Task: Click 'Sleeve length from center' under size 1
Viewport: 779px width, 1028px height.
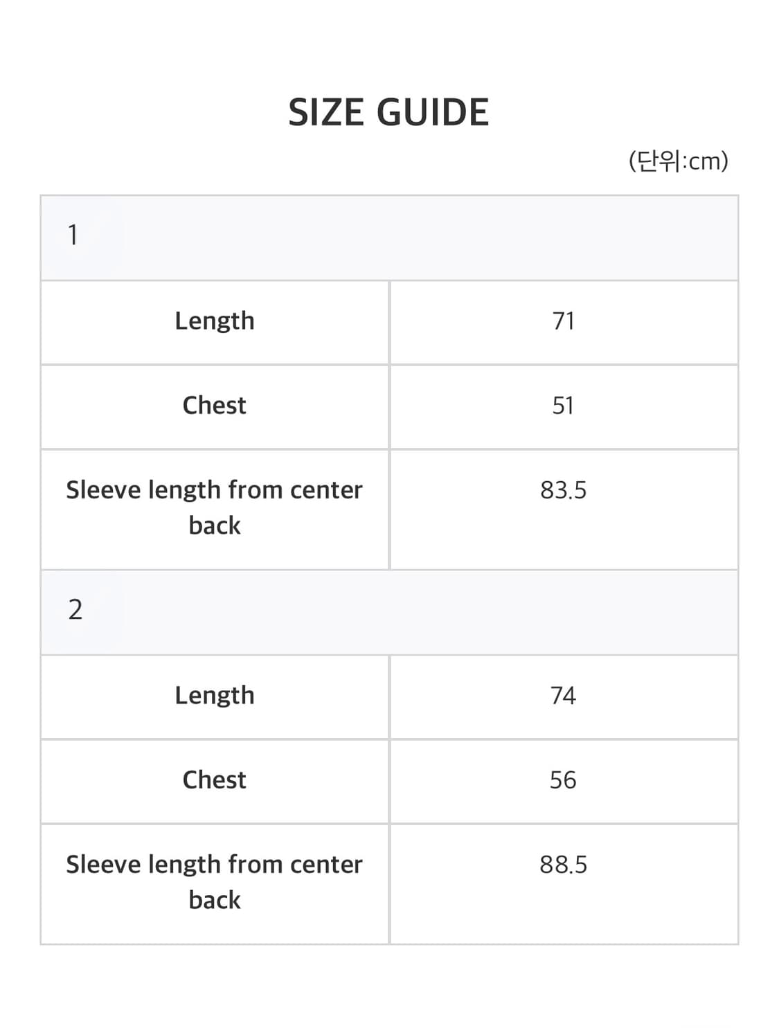Action: tap(215, 490)
